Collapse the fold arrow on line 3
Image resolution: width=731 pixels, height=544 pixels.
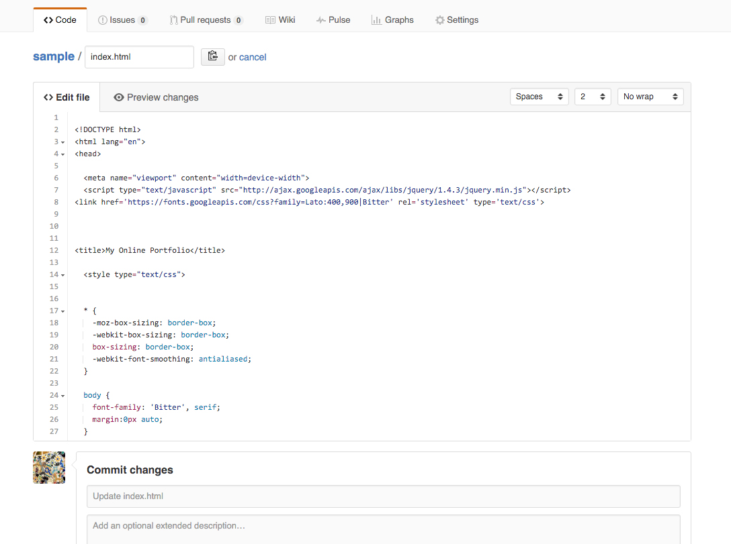[x=63, y=142]
